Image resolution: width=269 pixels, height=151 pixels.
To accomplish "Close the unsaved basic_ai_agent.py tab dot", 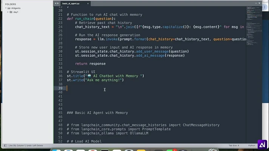I will [x=88, y=3].
